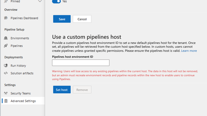The height and width of the screenshot is (116, 207).
Task: Go to Environments text label in sidebar
Action: pos(20,38)
